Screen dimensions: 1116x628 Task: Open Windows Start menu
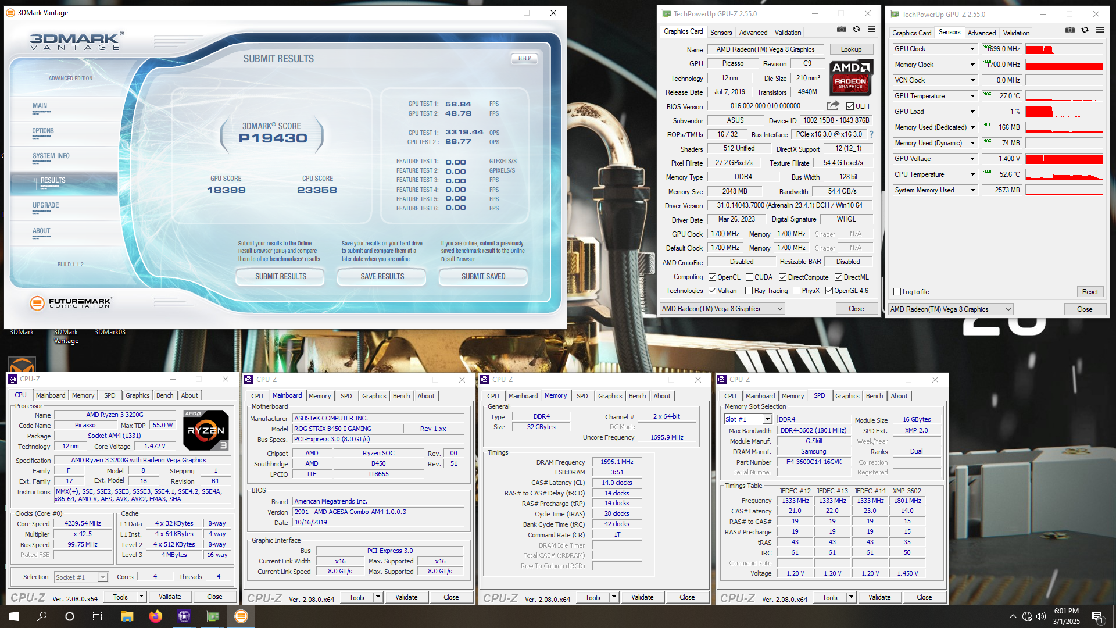pyautogui.click(x=14, y=616)
